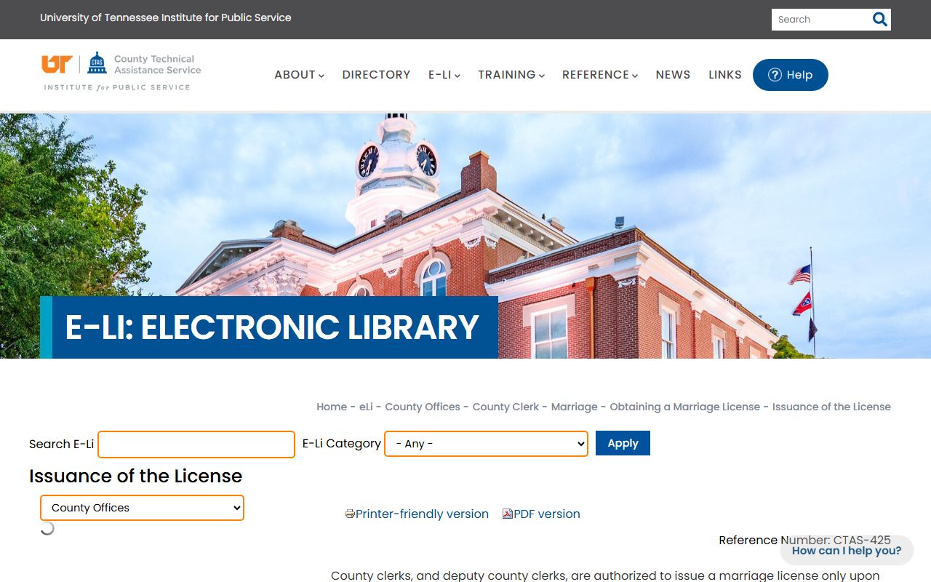Image resolution: width=931 pixels, height=582 pixels.
Task: Click the PDF file icon
Action: [x=508, y=514]
